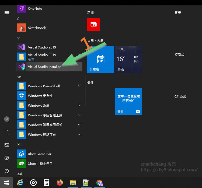Open Chrome from the taskbar
The image size is (202, 188).
pos(99,183)
